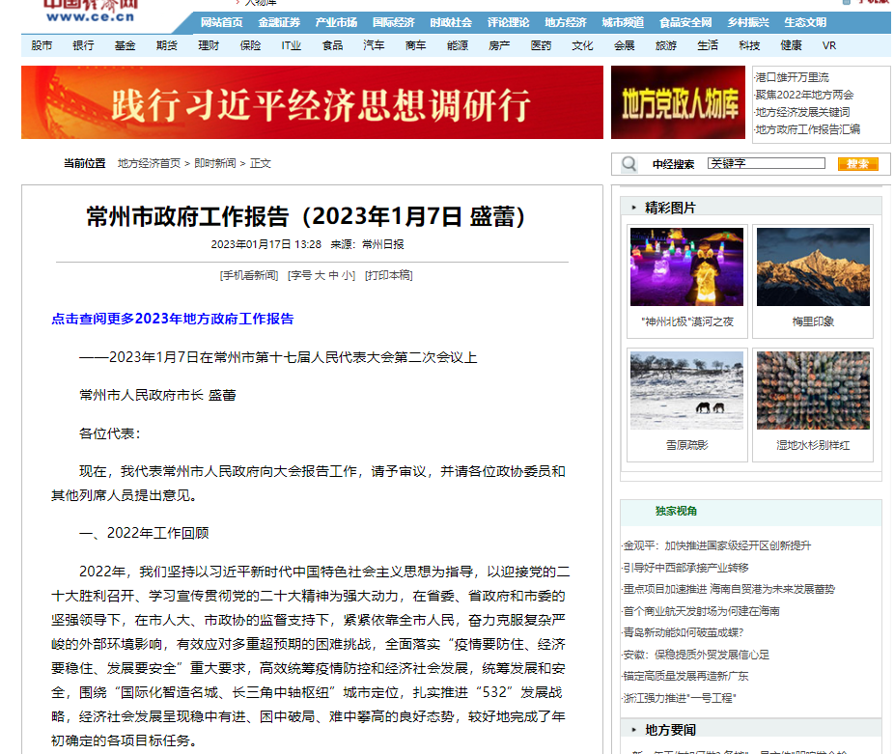Open 乡村振兴 in the top nav
The image size is (894, 754).
pos(748,22)
